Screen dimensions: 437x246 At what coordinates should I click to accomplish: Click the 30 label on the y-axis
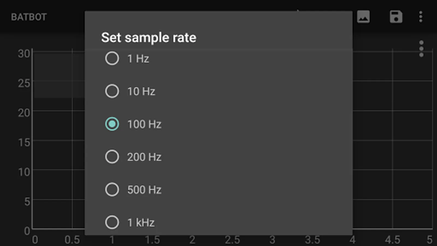[24, 54]
